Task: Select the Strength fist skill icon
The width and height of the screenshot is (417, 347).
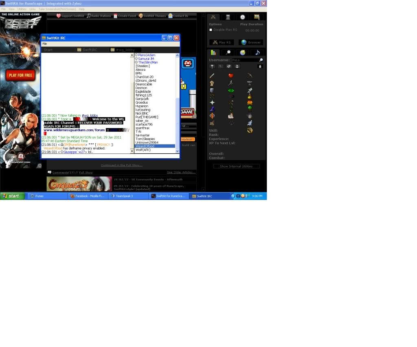Action: [212, 83]
